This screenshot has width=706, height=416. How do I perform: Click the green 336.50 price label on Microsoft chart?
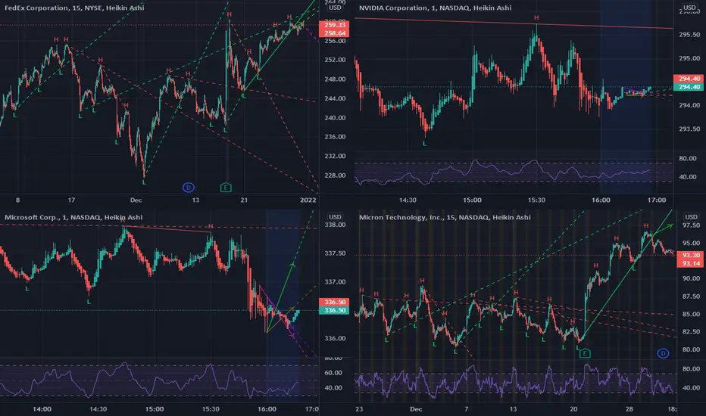[334, 310]
